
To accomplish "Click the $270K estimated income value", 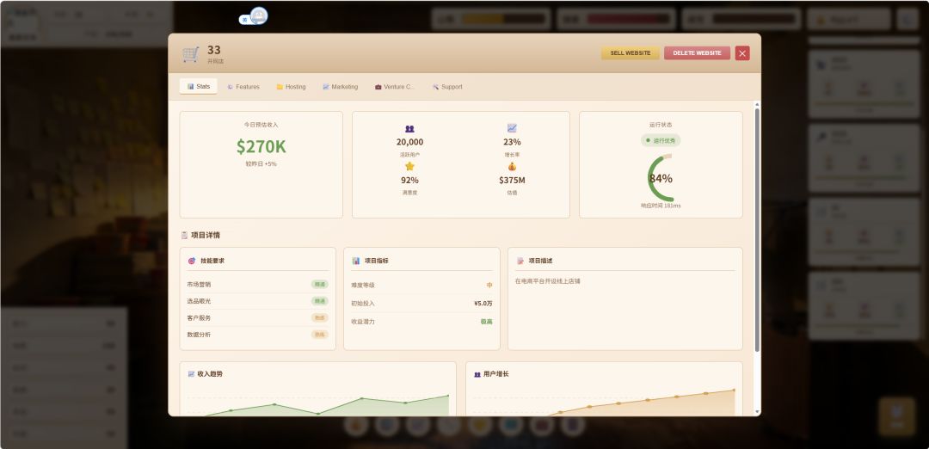I will (x=261, y=146).
